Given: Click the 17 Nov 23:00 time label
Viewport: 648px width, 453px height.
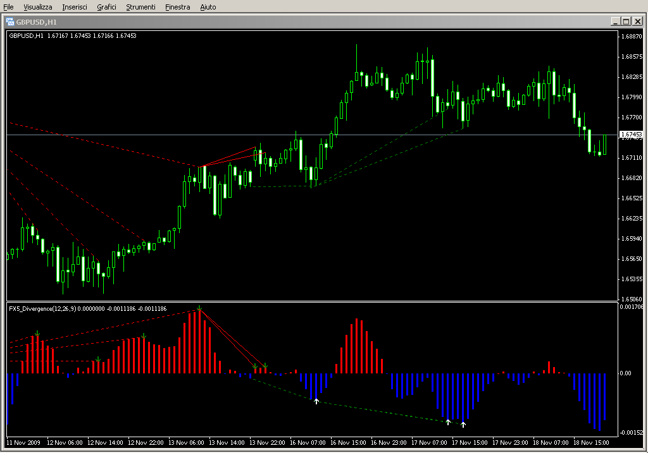Looking at the screenshot, I should click(510, 442).
